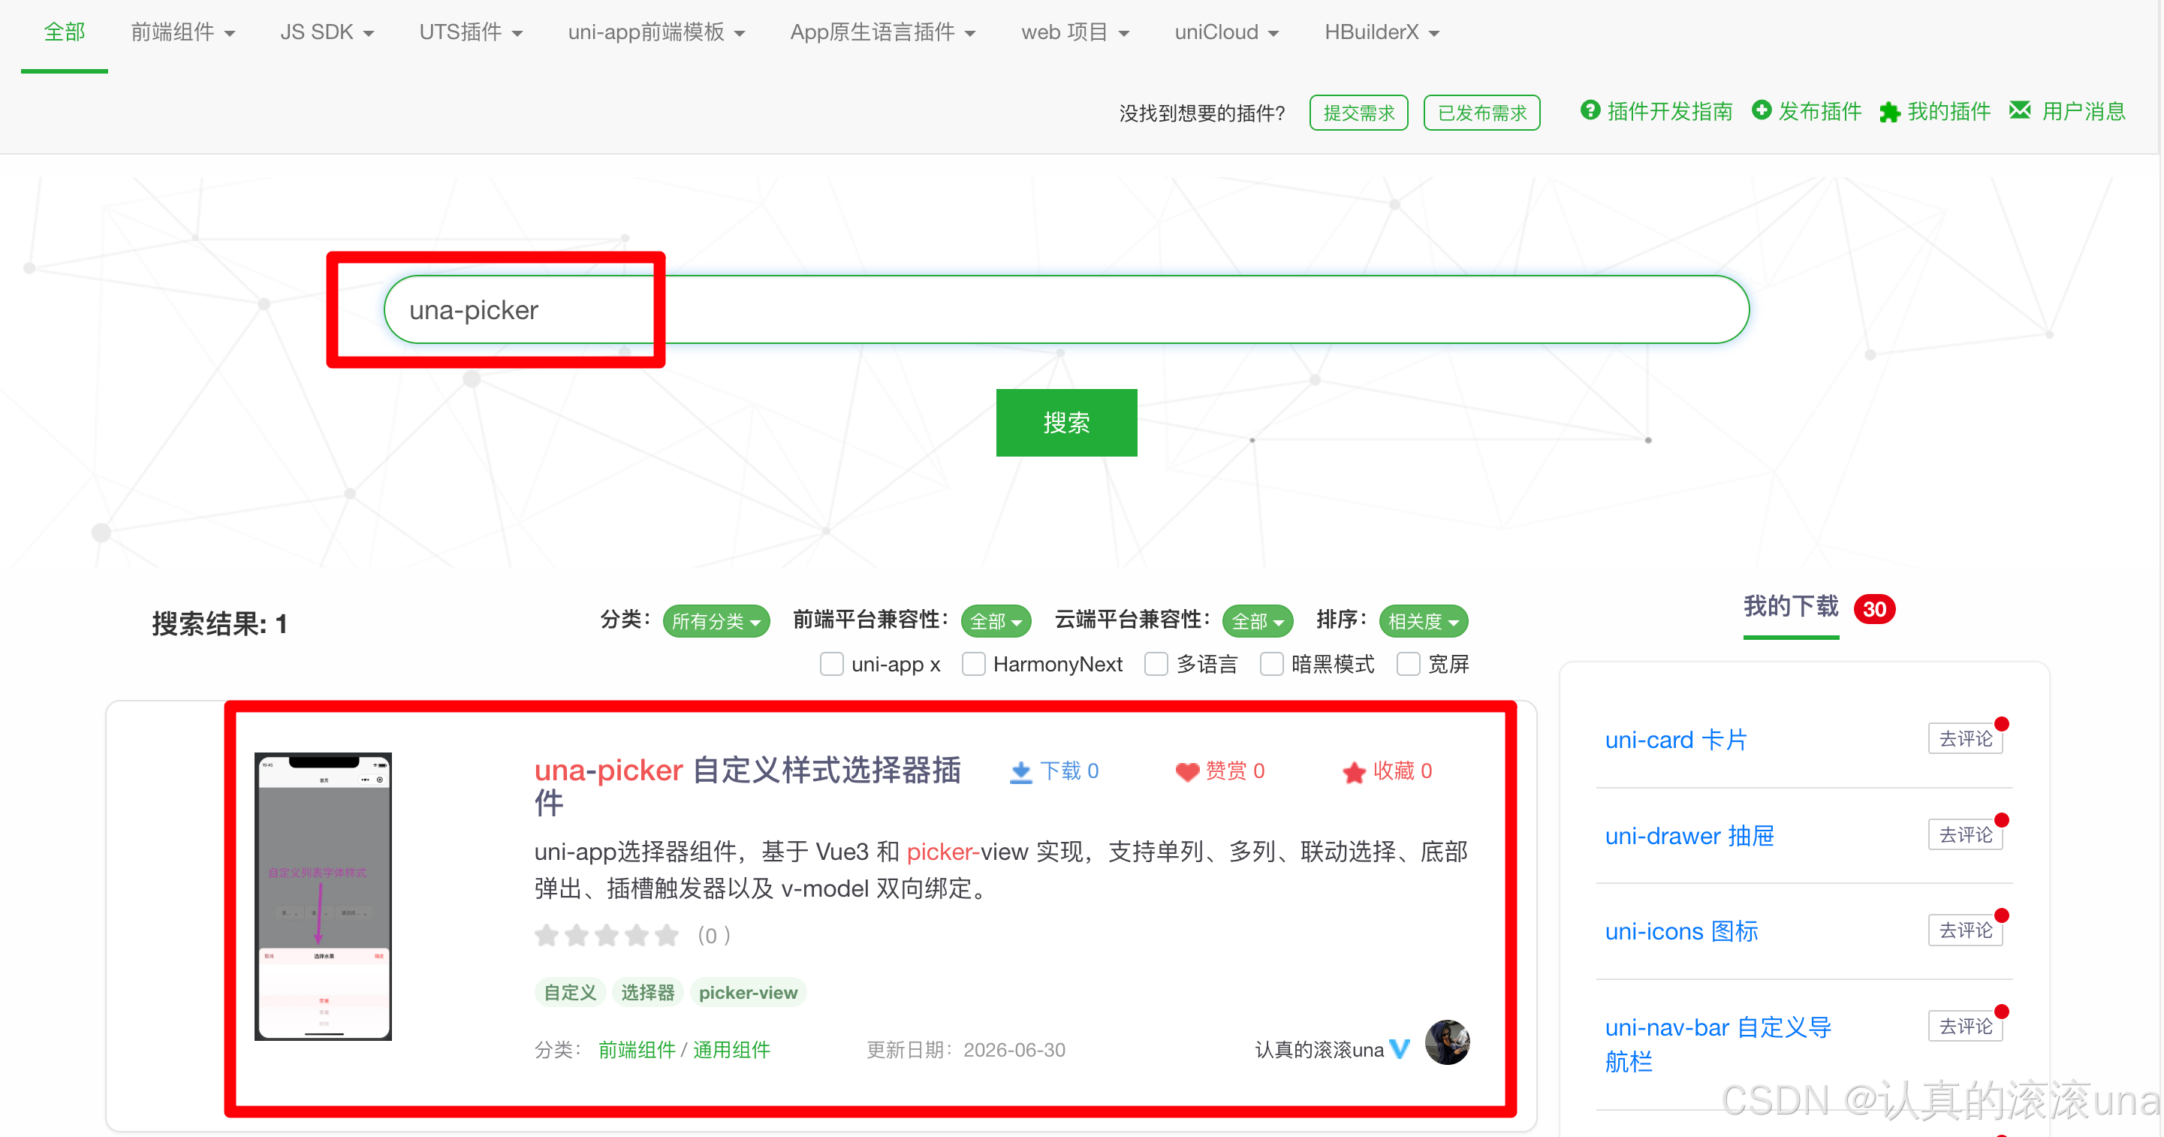Click the green 搜索 button
The image size is (2164, 1137).
click(1066, 422)
